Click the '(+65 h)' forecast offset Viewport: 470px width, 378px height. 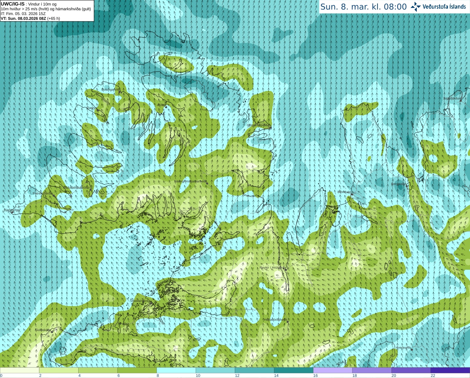click(54, 18)
